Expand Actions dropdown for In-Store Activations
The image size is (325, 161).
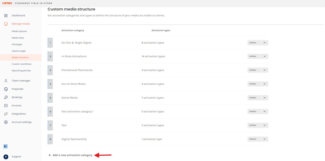[265, 56]
